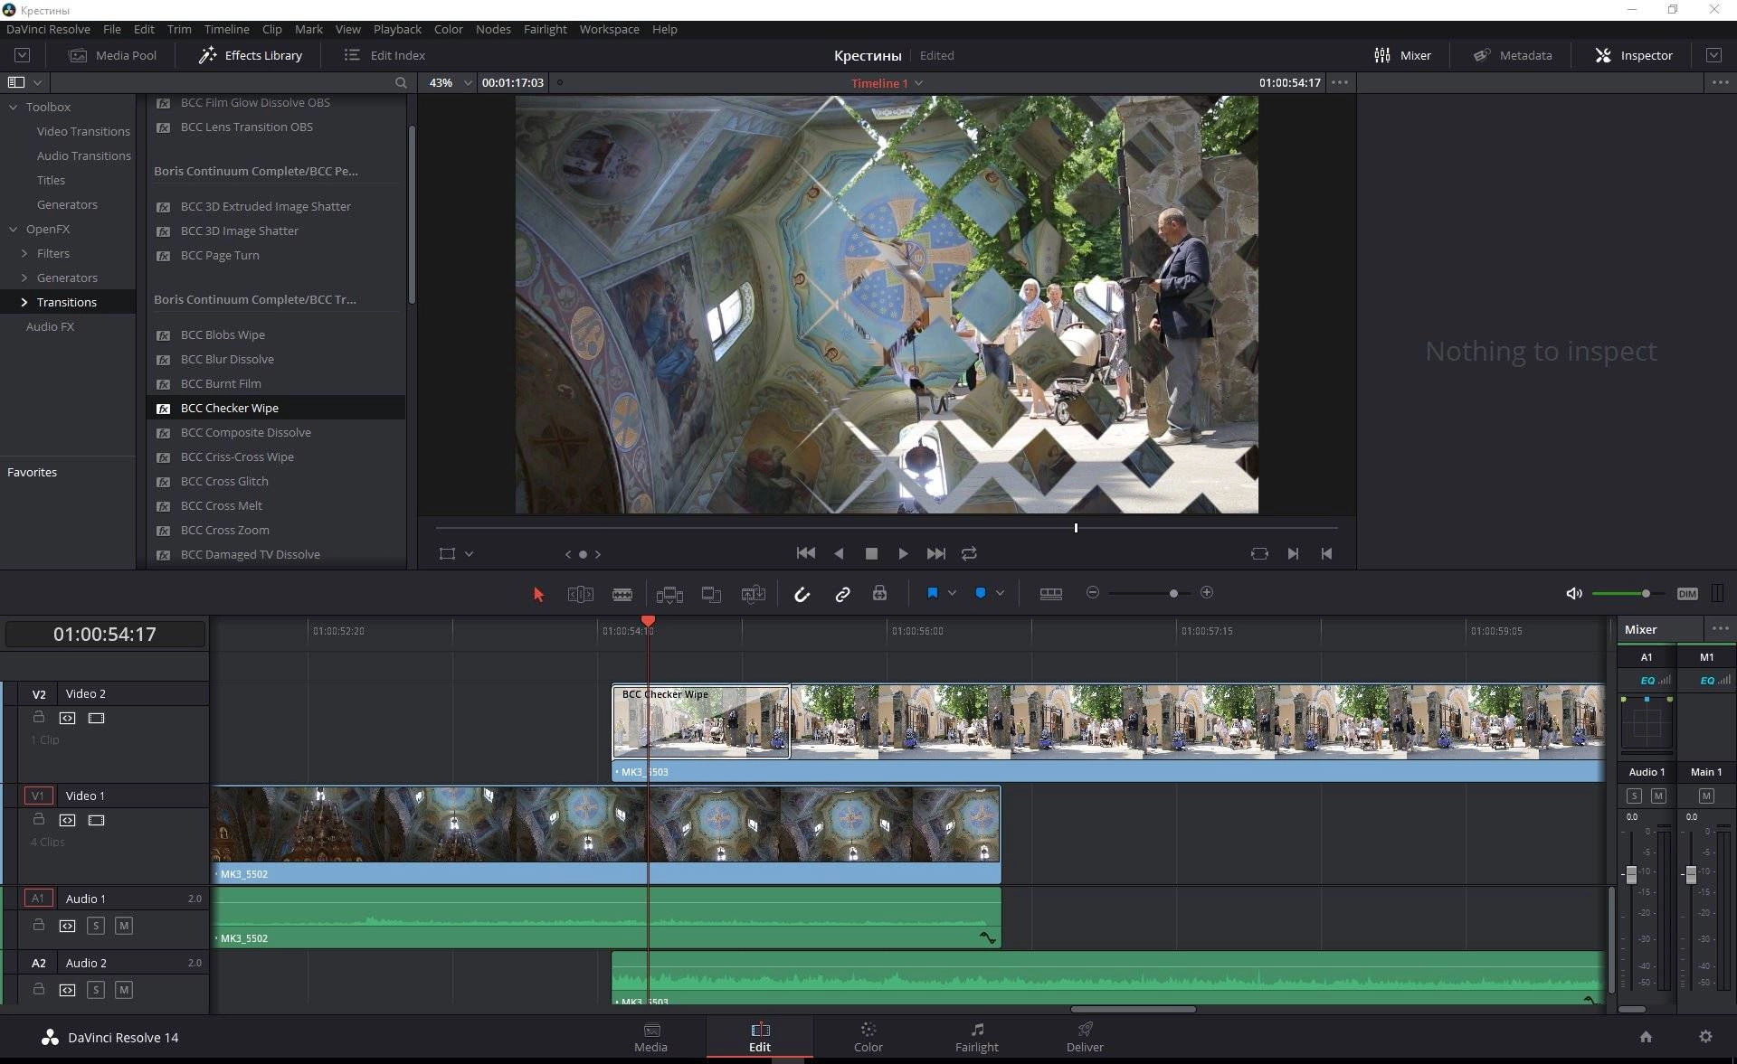
Task: Open the Media Pool panel
Action: coord(113,55)
